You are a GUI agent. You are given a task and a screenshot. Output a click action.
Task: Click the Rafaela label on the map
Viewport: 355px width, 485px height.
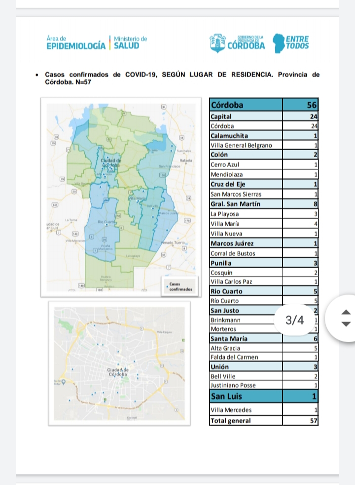tap(187, 160)
